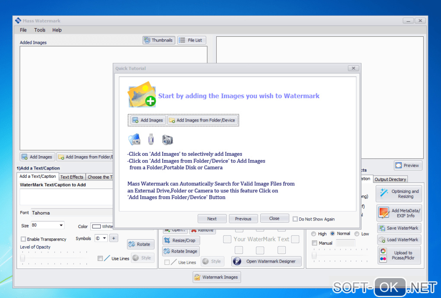Viewport: 441px width, 298px height.
Task: Toggle the Manual checkbox
Action: pyautogui.click(x=314, y=243)
